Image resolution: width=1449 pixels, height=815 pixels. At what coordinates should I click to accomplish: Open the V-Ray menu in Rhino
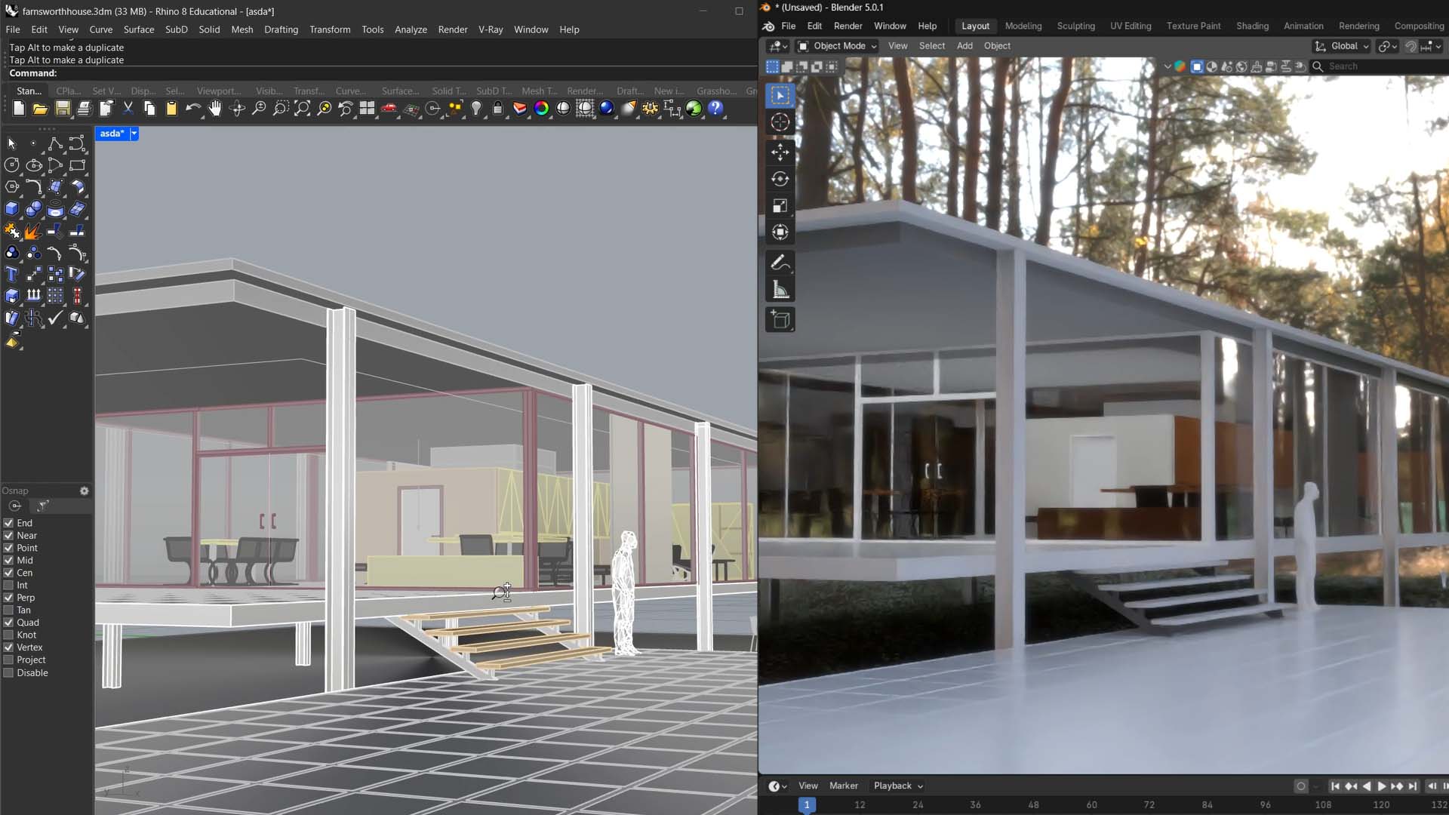pos(491,29)
